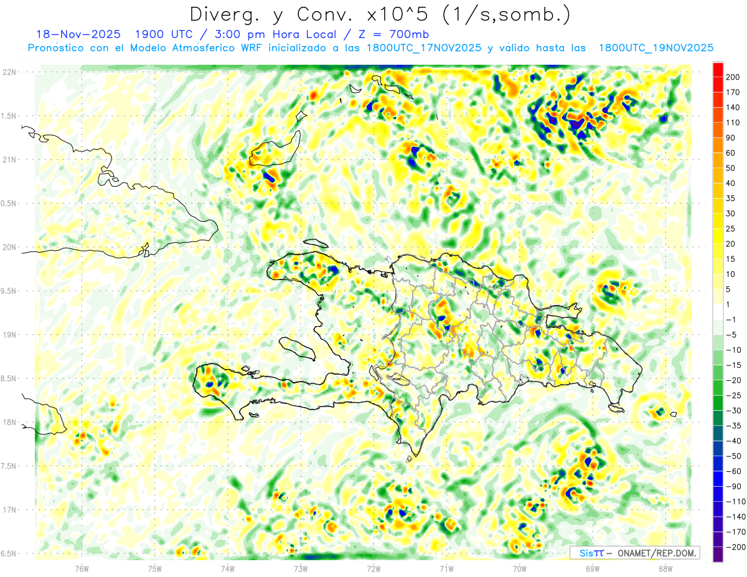The image size is (747, 577).
Task: Click the dark purple bottom colorbar segment
Action: click(x=718, y=555)
